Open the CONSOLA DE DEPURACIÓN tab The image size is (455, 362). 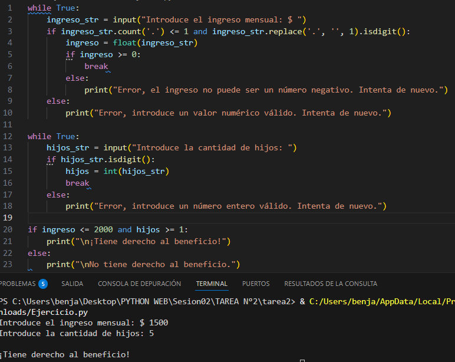pyautogui.click(x=139, y=284)
